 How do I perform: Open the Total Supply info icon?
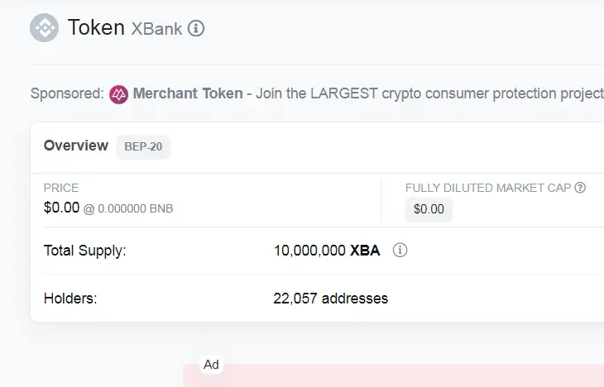coord(400,251)
